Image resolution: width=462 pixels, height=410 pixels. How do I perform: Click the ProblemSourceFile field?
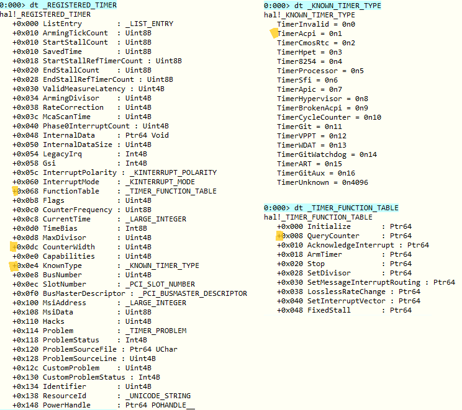[x=95, y=349]
